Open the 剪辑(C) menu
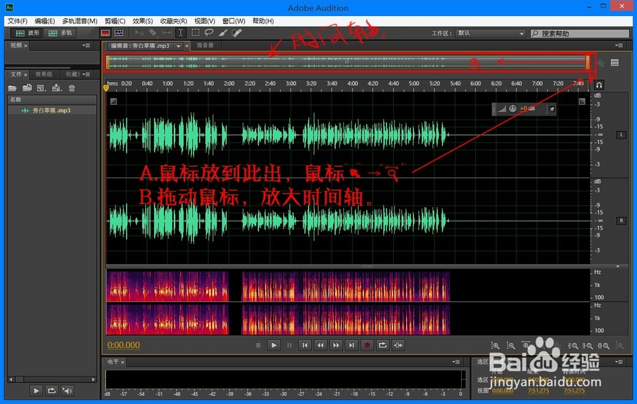The height and width of the screenshot is (404, 637). (115, 21)
